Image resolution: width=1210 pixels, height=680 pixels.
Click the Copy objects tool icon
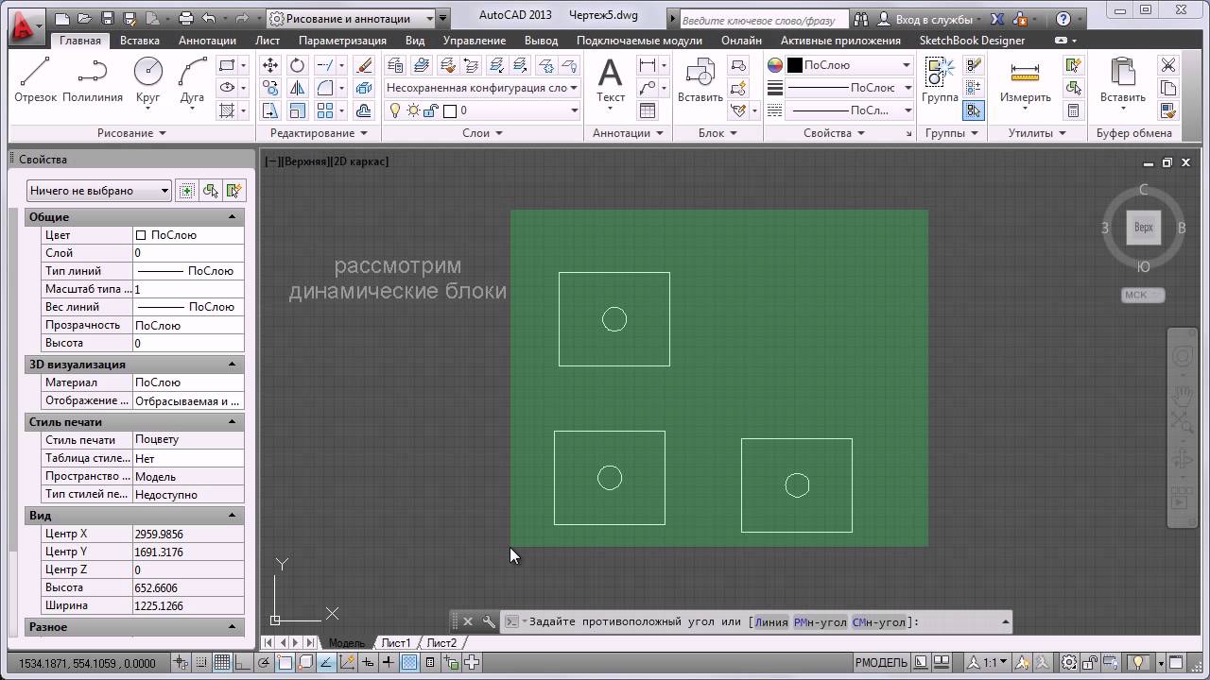click(270, 88)
